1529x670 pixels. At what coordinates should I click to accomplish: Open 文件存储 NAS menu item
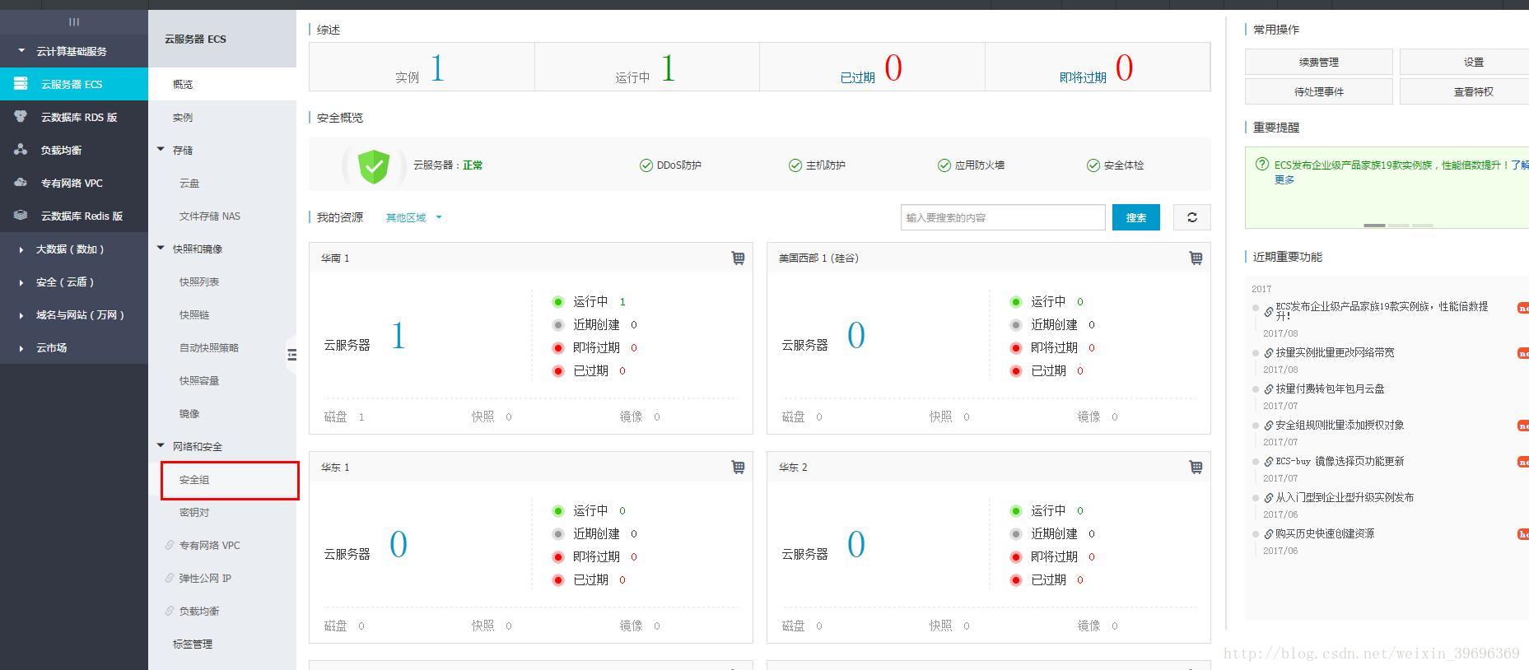coord(210,216)
